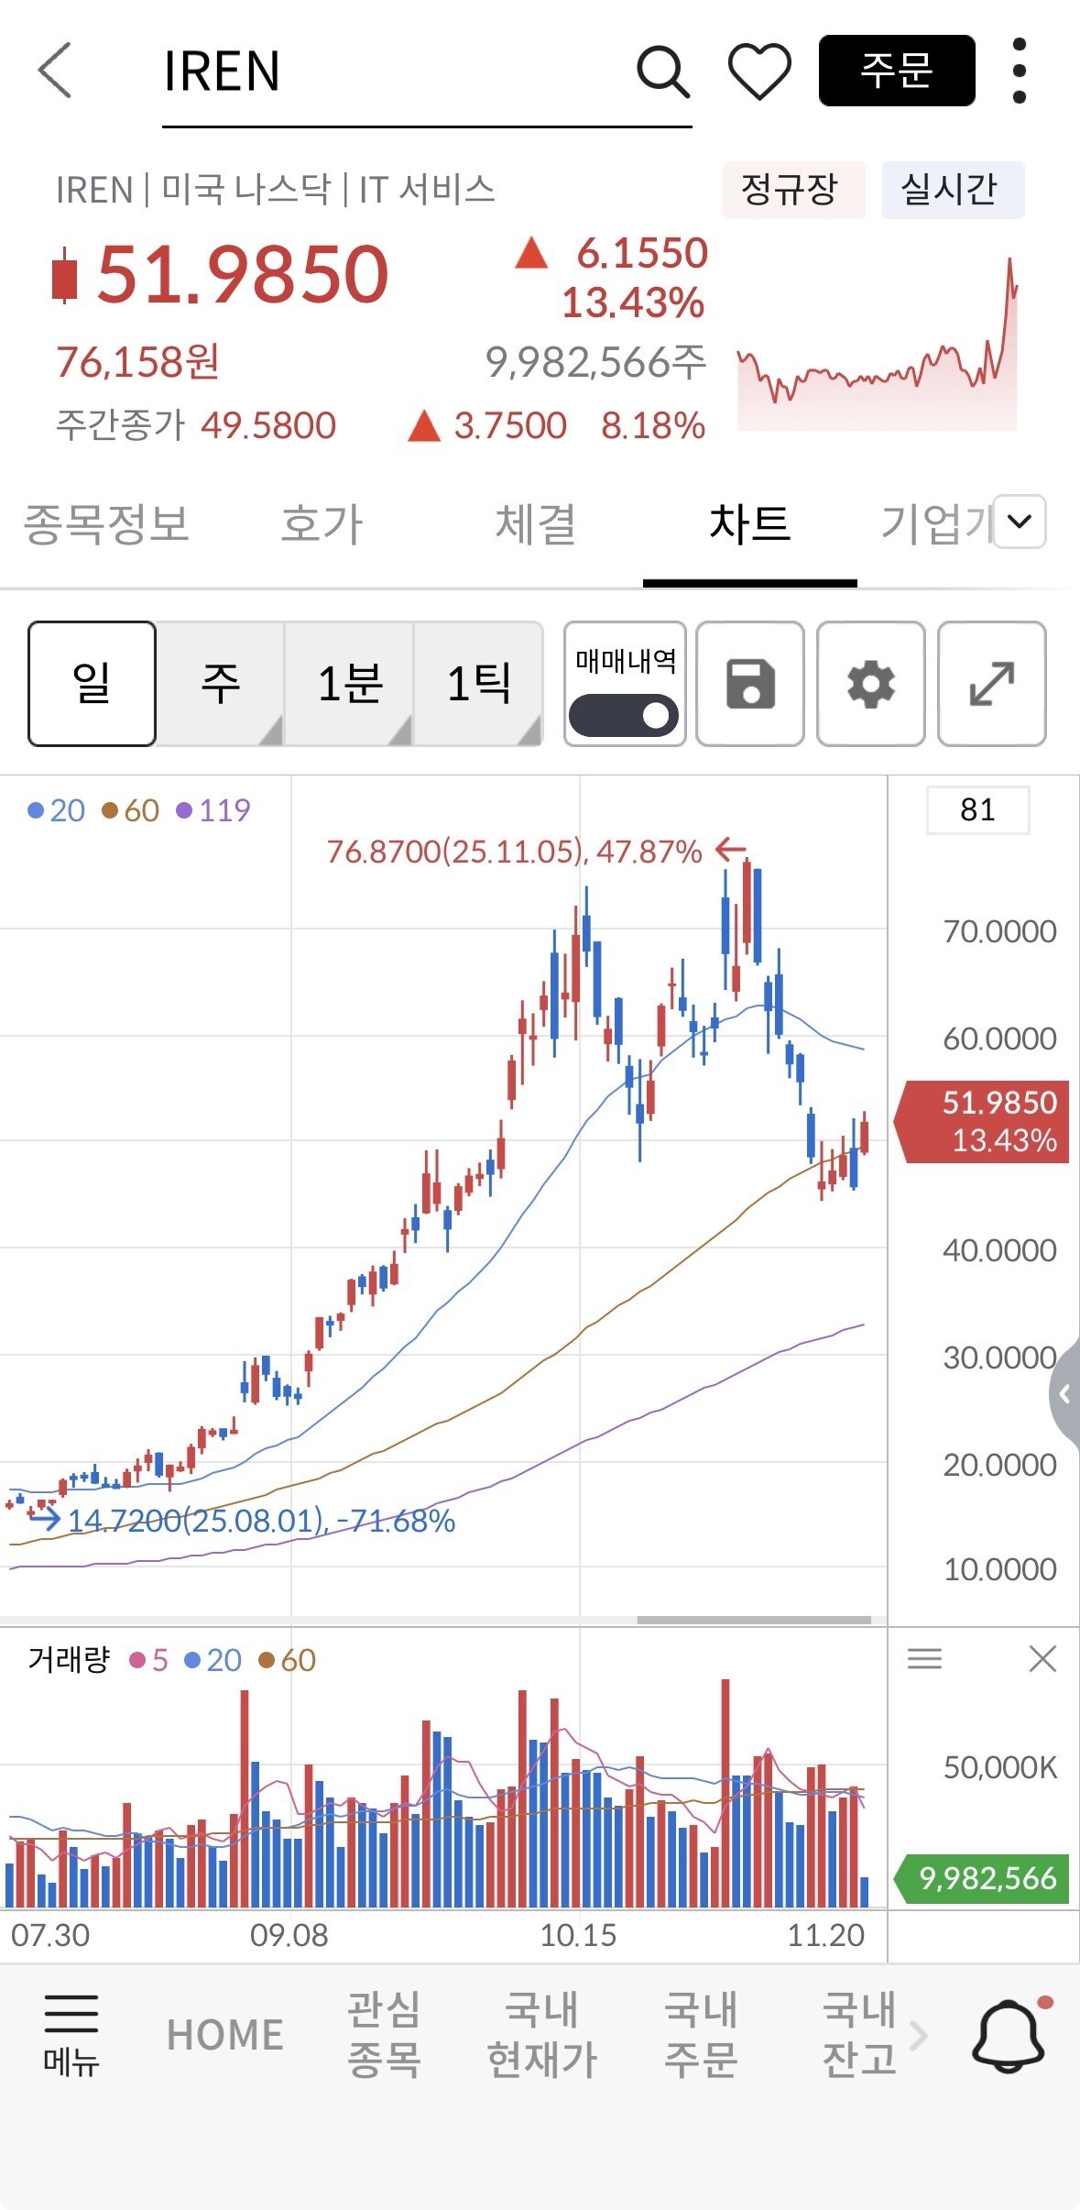
Task: Toggle the 매매내역 switch
Action: pos(624,715)
